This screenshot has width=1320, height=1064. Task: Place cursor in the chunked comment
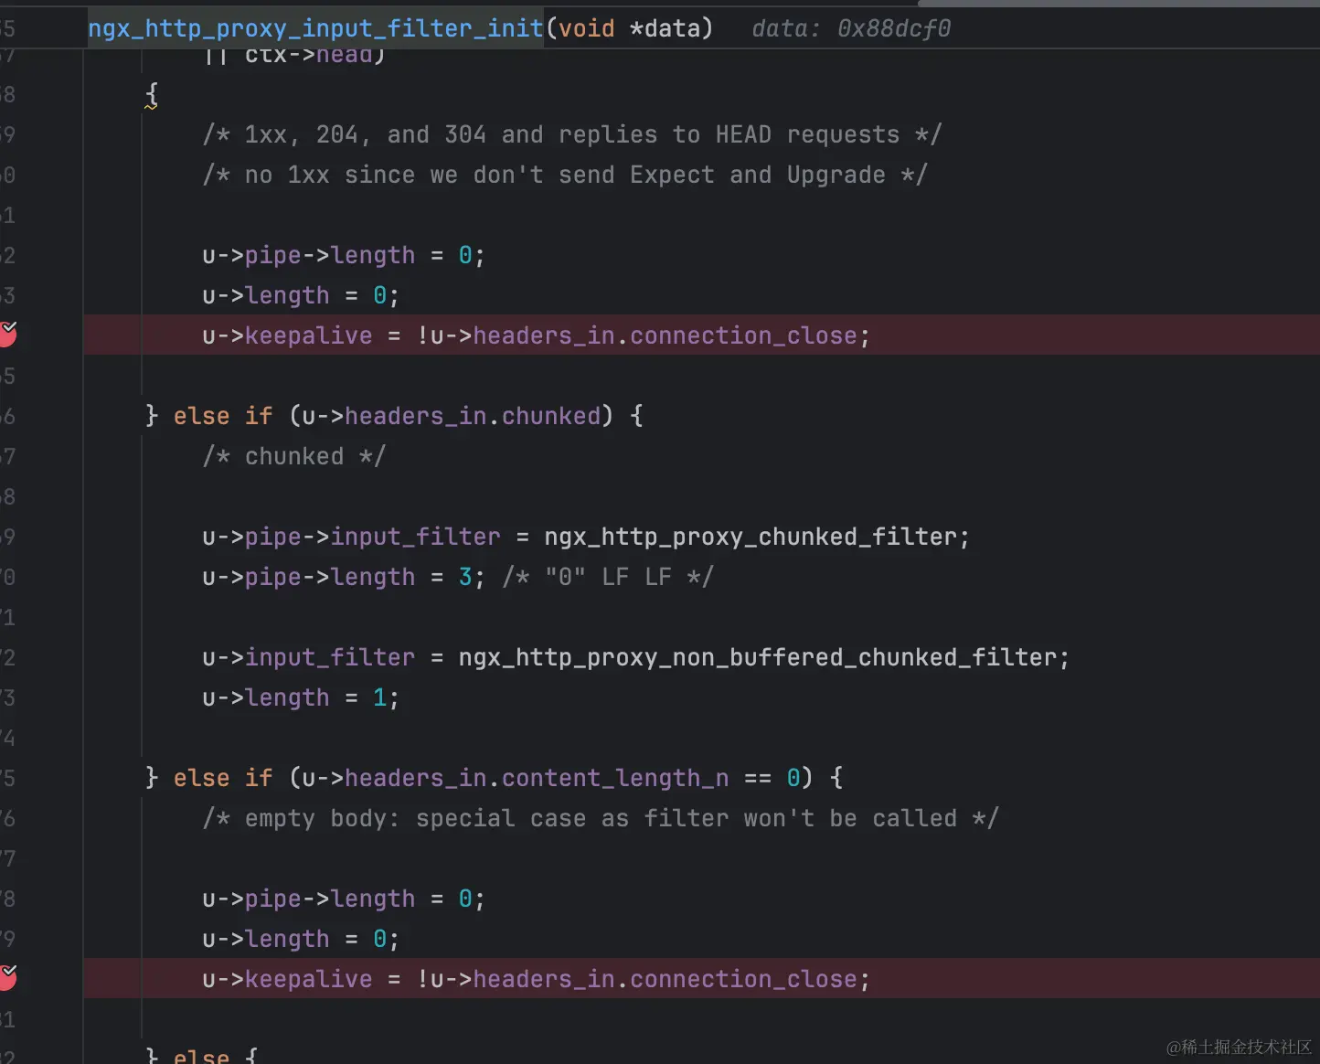click(x=293, y=456)
